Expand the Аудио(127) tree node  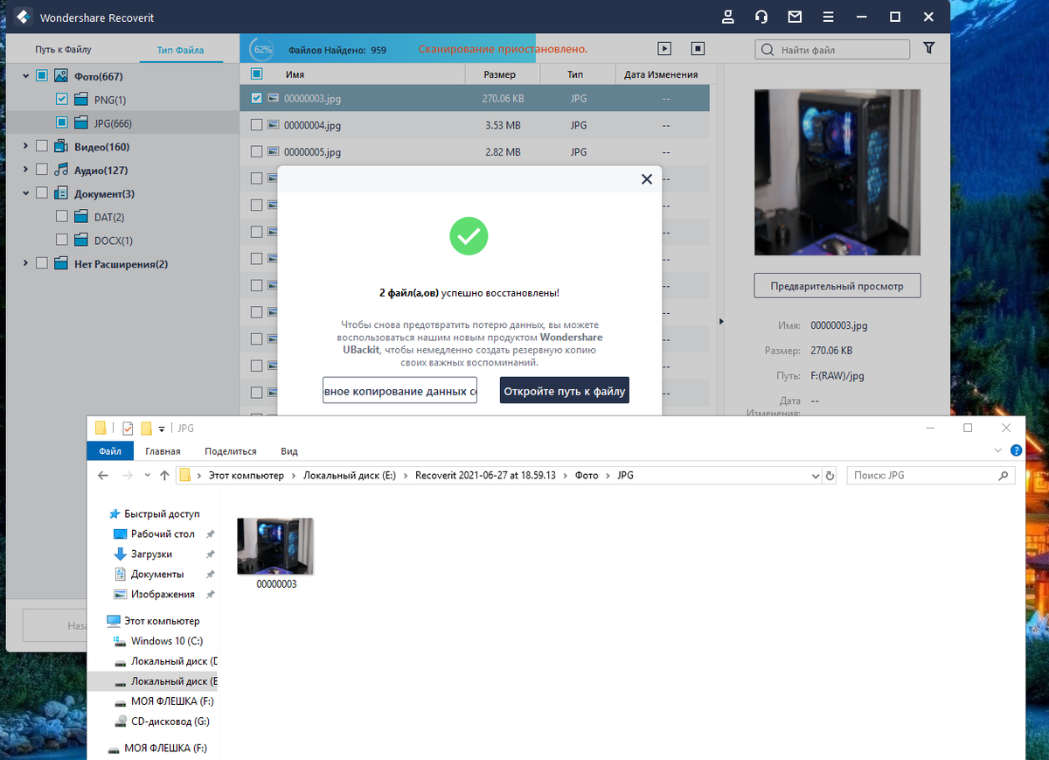(24, 170)
